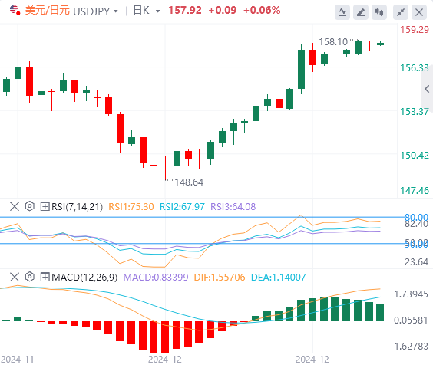Open RSI indicator settings gear

click(x=29, y=206)
